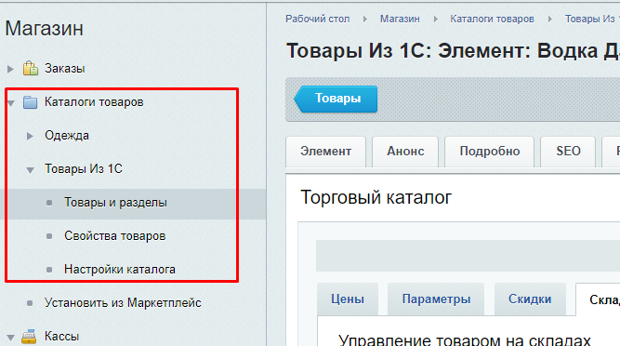
Task: Click the Торговый каталог heading
Action: (376, 197)
